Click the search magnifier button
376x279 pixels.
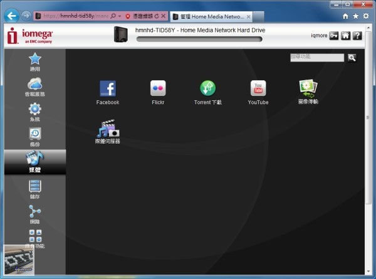pyautogui.click(x=352, y=58)
